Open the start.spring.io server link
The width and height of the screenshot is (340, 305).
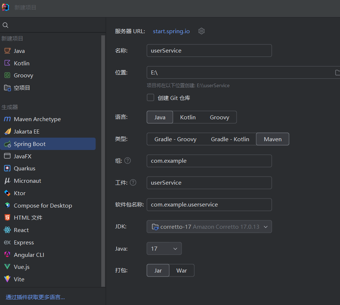pos(171,31)
